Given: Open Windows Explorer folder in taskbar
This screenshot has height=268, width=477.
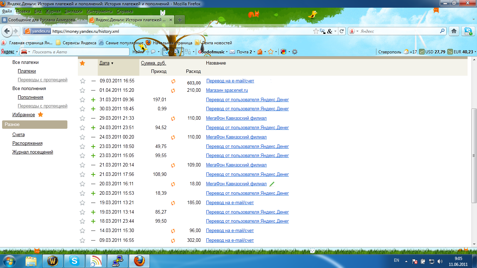Looking at the screenshot, I should (x=31, y=261).
